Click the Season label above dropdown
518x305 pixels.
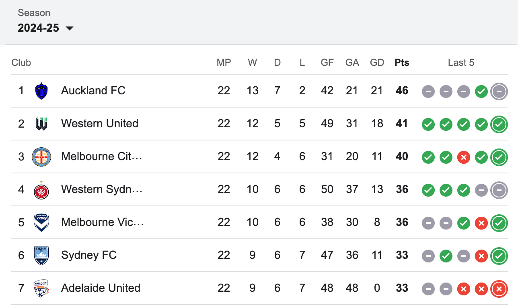point(34,13)
